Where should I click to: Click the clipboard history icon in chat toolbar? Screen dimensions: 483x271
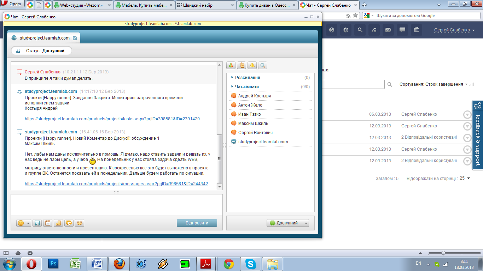(x=48, y=223)
